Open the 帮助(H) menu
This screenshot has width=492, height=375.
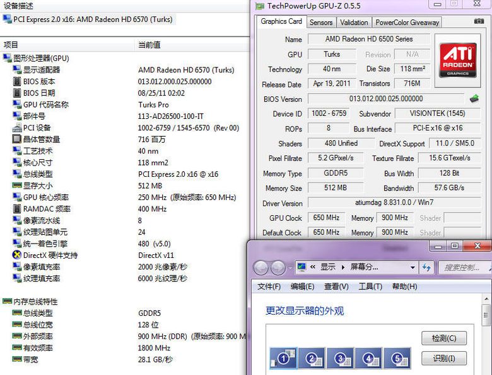point(405,286)
